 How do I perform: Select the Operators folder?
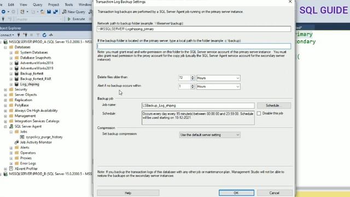pos(28,153)
